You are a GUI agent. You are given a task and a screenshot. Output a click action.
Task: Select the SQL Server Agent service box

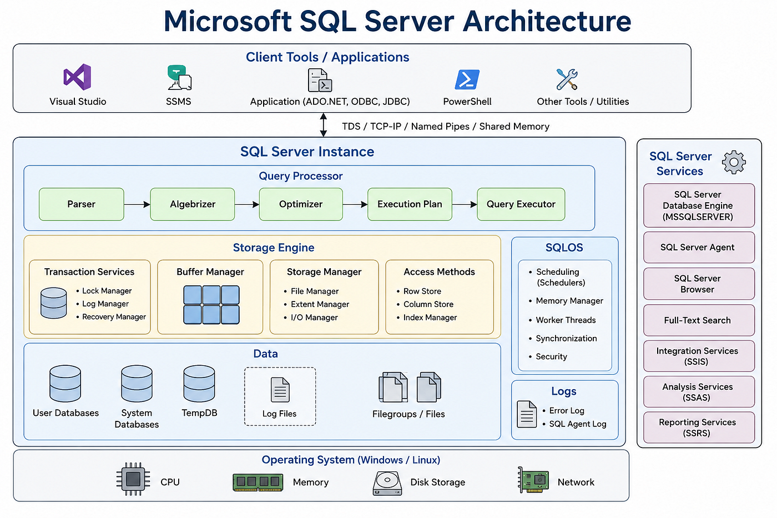tap(699, 247)
